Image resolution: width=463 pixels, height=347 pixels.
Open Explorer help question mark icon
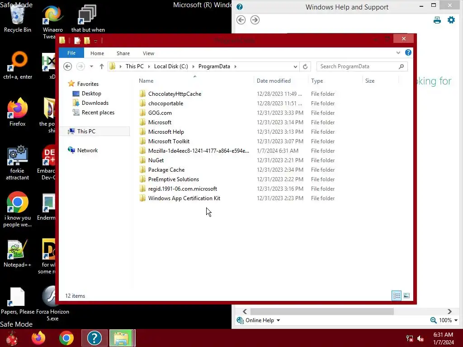coord(408,52)
